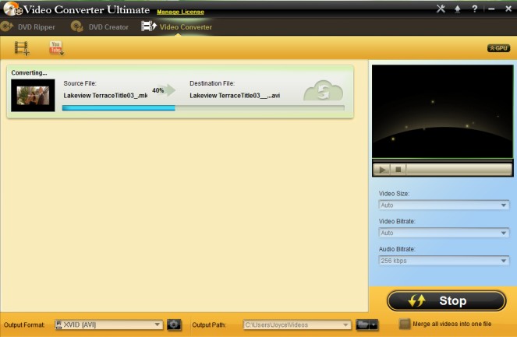Click the 40% conversion arrow indicator
The width and height of the screenshot is (517, 337).
click(x=164, y=90)
